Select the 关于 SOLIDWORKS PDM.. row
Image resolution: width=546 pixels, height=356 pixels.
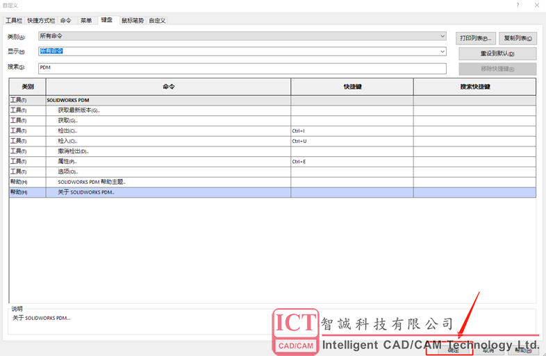coord(272,192)
